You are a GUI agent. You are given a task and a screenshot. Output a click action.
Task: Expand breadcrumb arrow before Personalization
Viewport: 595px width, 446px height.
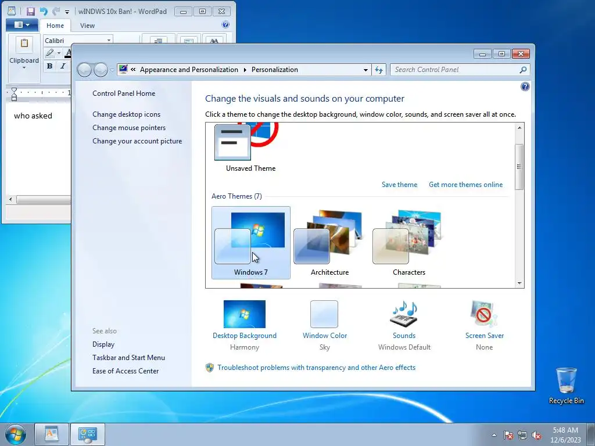245,70
